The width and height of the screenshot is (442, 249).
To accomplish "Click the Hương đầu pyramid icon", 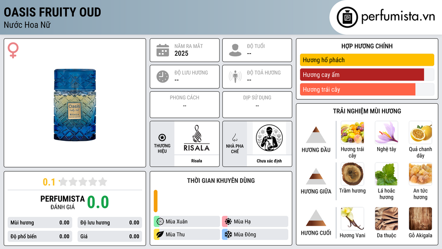I will pos(316,135).
